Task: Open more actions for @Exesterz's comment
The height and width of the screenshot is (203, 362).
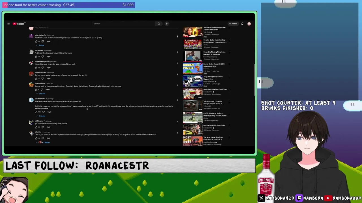Action: [x=177, y=52]
